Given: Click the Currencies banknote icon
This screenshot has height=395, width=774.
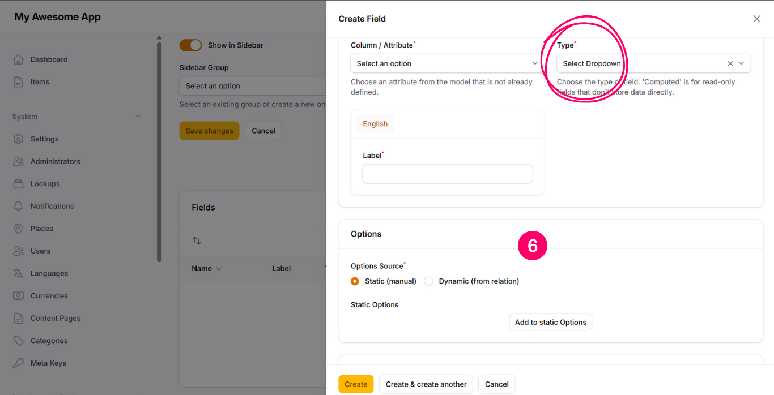Looking at the screenshot, I should tap(18, 296).
